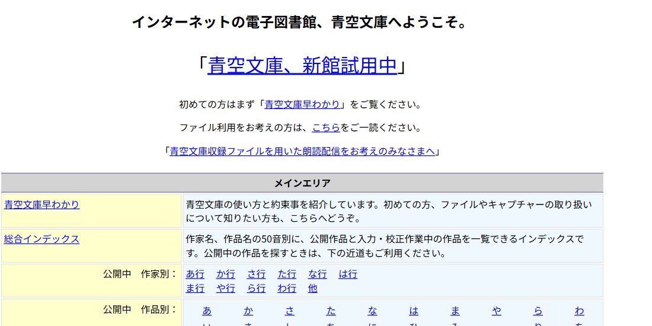
Task: Choose な in the 作品別 row
Action: pos(372,311)
